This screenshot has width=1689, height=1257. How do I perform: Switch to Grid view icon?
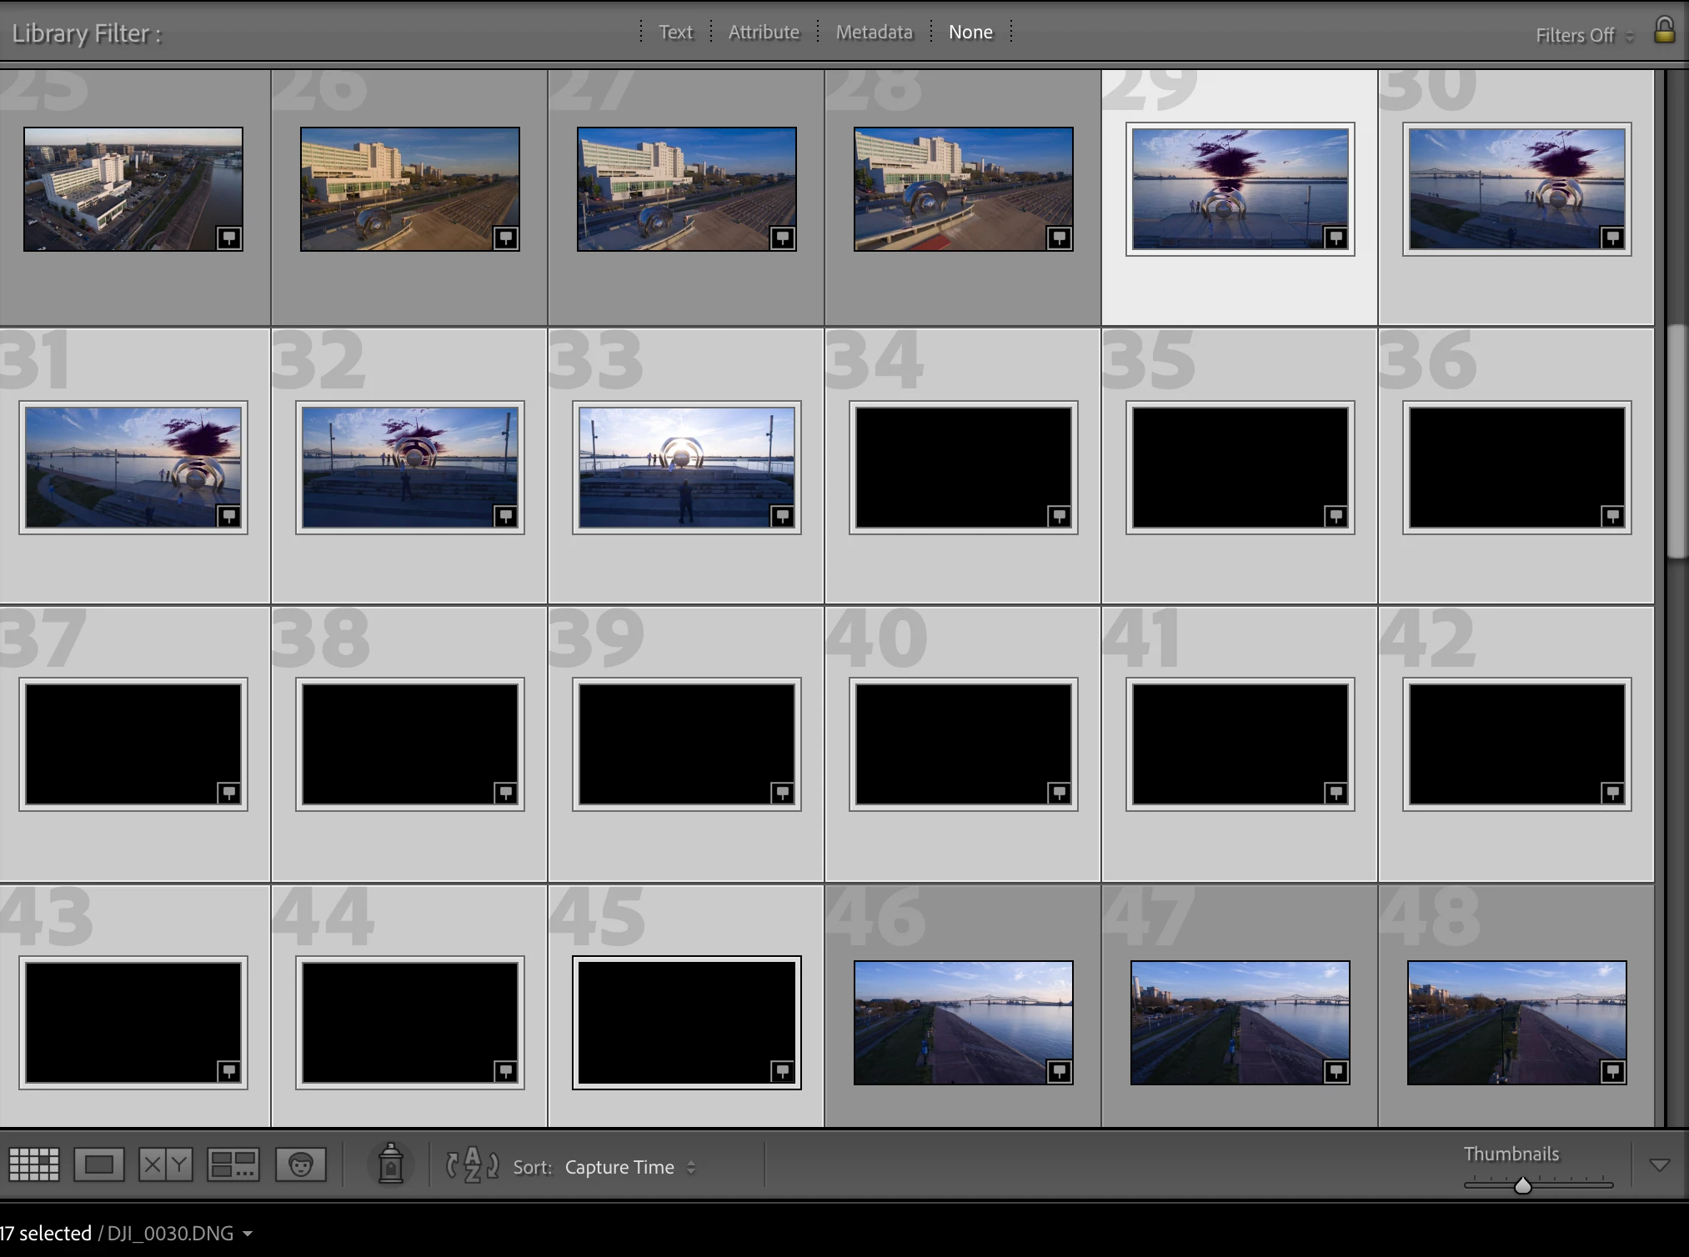[x=34, y=1164]
